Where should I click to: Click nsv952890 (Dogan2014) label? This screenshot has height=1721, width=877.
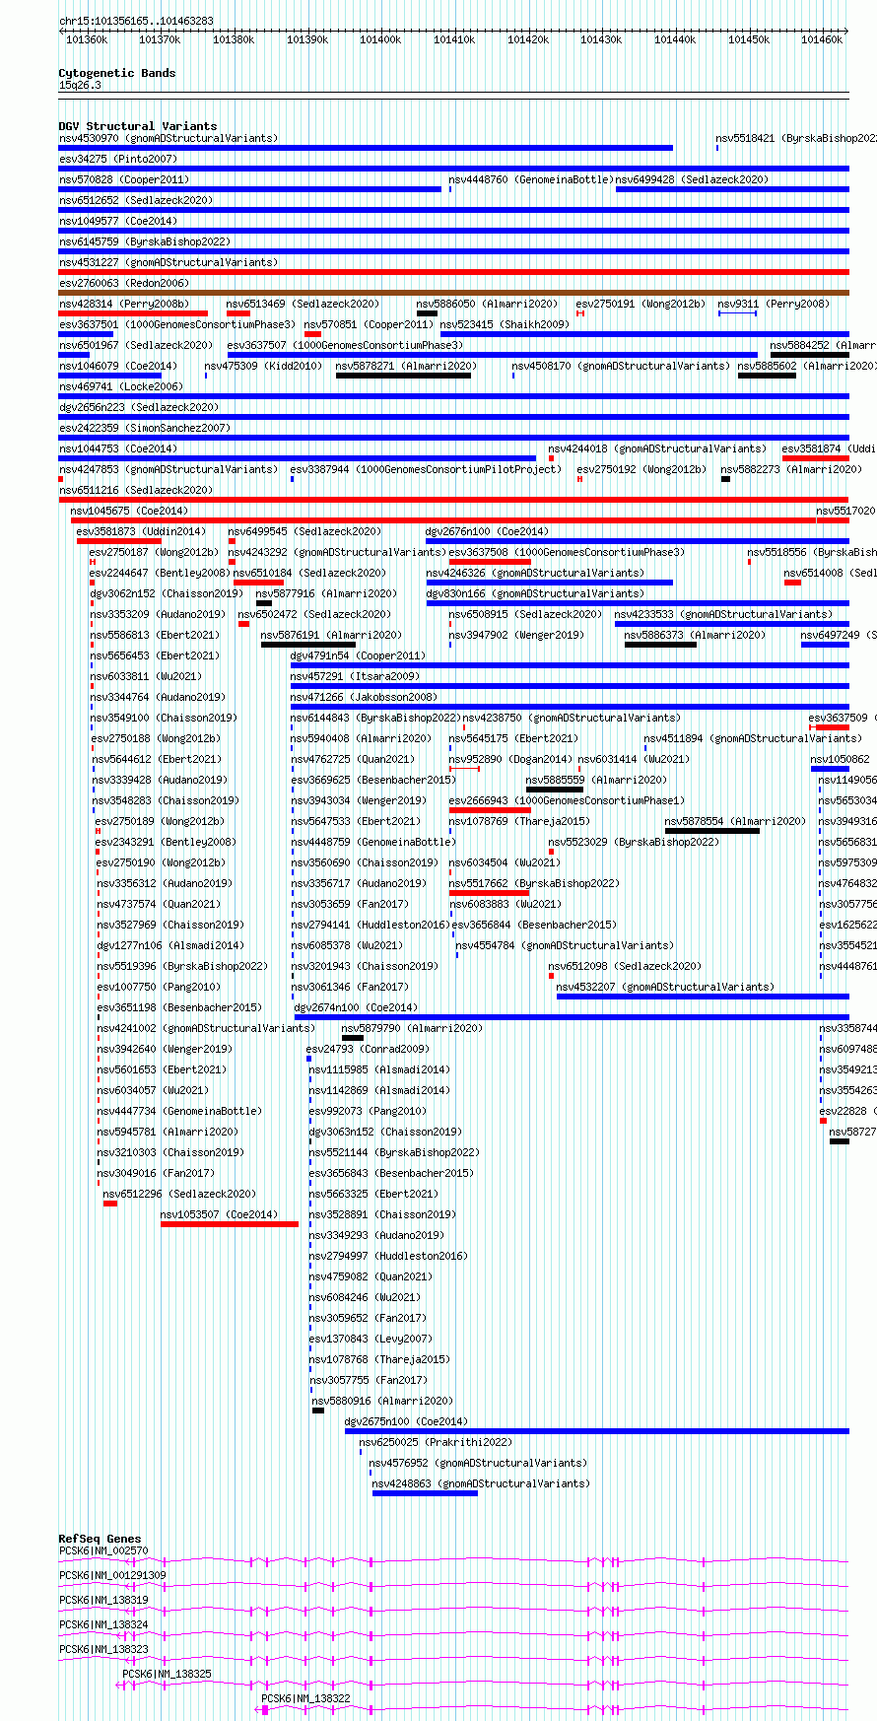[511, 759]
